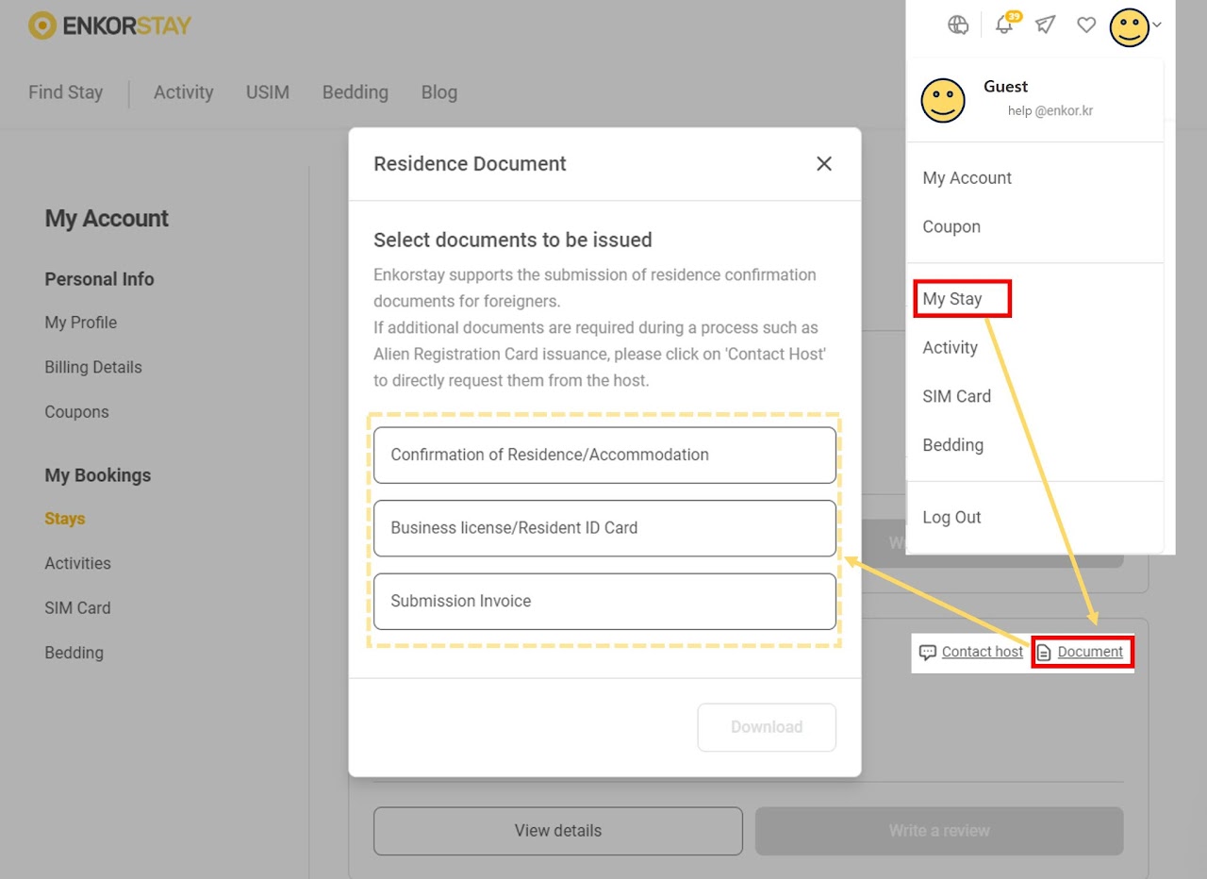1207x879 pixels.
Task: Click the Write a review button
Action: pyautogui.click(x=939, y=831)
